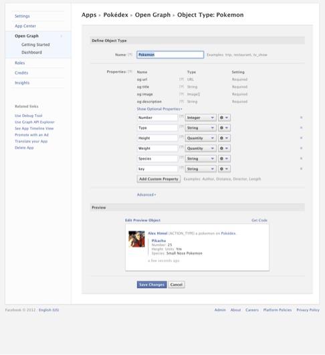This screenshot has height=355, width=325.
Task: Click help icon beside Number field
Action: coord(181,116)
